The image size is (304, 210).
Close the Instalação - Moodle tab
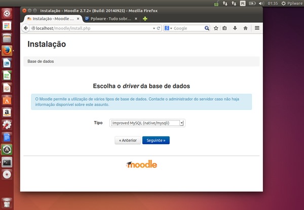coord(78,19)
